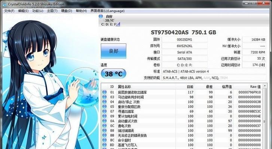Click status orb for row BB
Screen dimensions: 272x149
click(104, 135)
